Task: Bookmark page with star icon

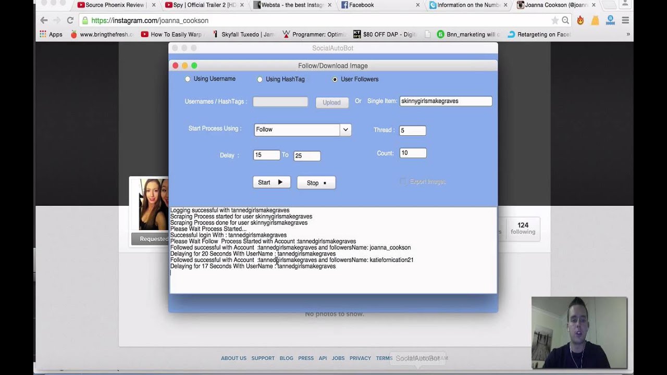Action: 554,20
